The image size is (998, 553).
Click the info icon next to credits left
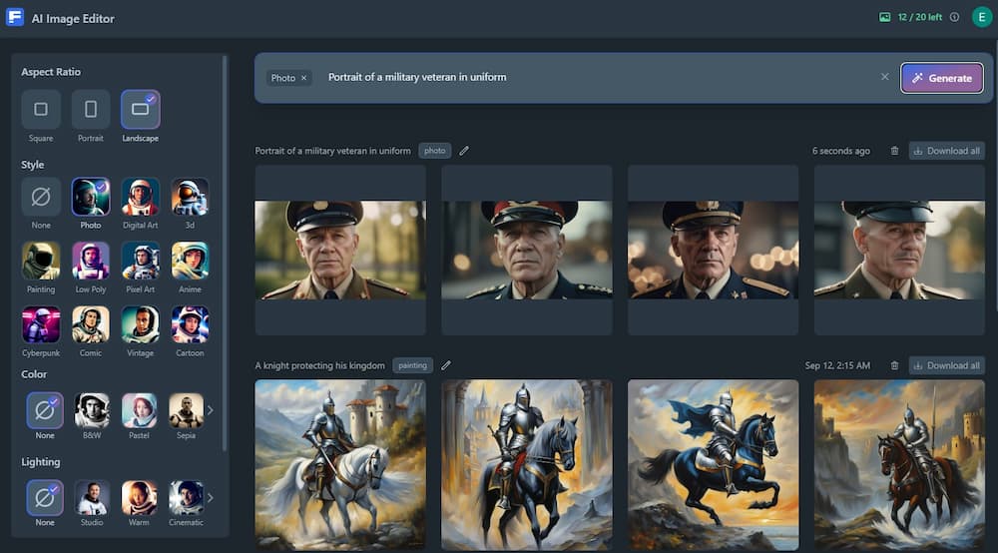(954, 17)
